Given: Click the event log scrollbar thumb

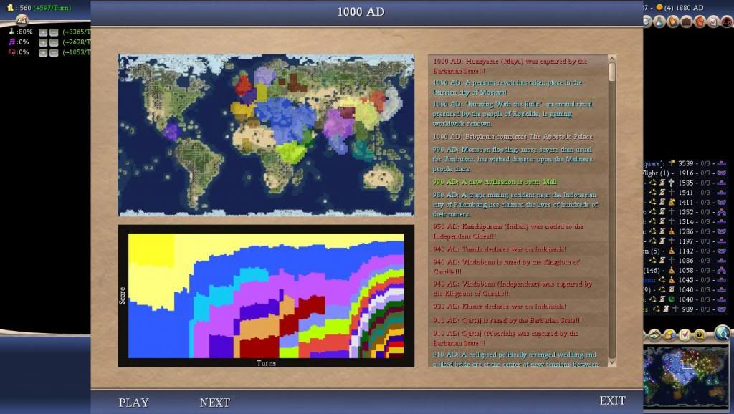Looking at the screenshot, I should 611,72.
